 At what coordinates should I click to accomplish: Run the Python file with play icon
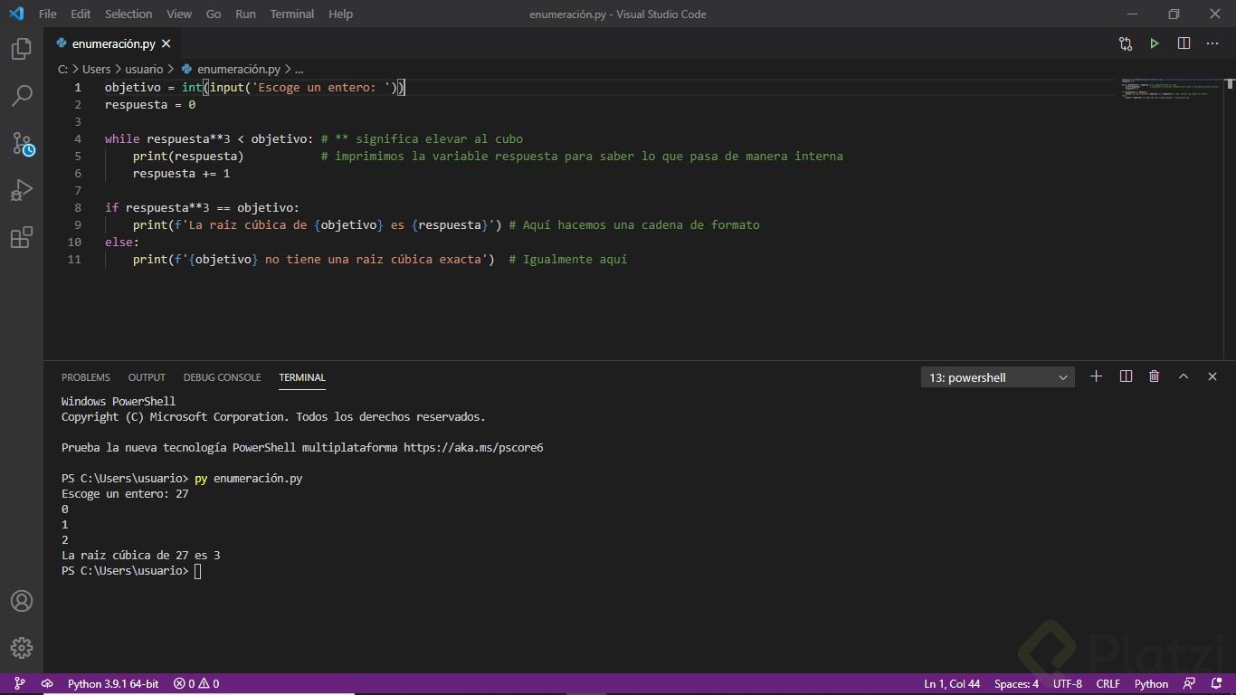pos(1155,43)
